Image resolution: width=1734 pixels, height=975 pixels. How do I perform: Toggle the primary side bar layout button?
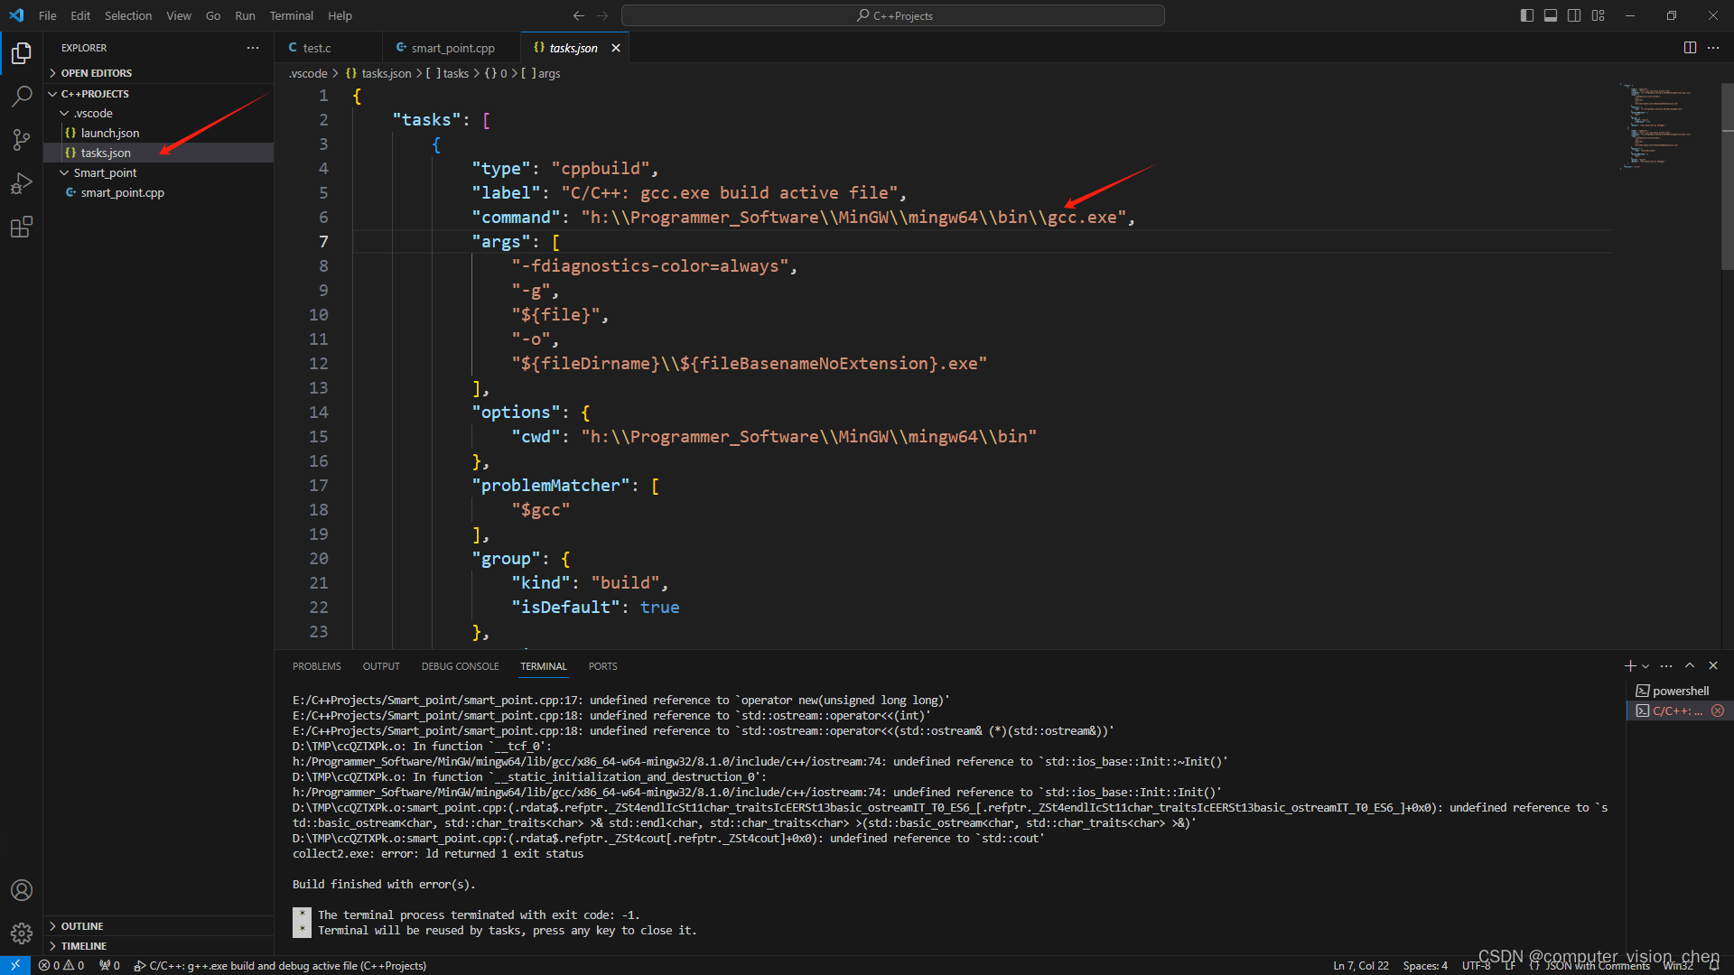click(1527, 15)
